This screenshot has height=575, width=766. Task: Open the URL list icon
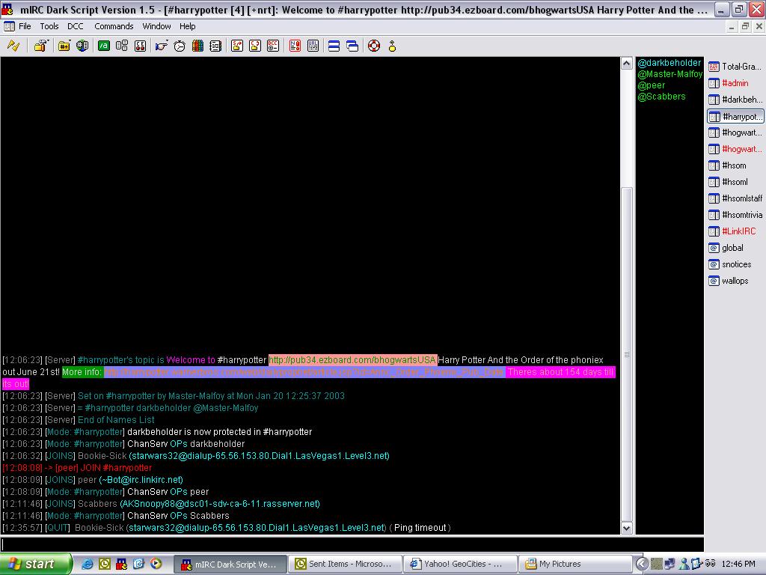click(313, 46)
